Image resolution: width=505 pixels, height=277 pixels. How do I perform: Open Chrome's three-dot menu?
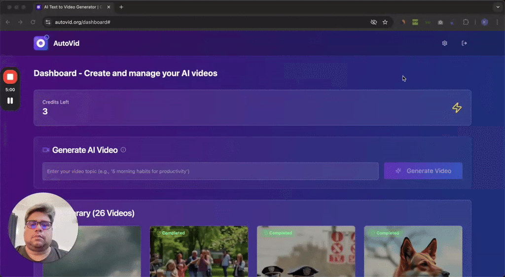[x=497, y=22]
